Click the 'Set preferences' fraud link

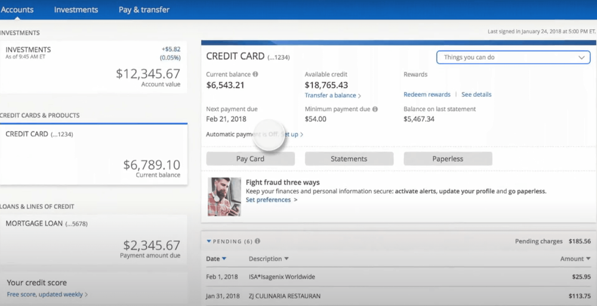[268, 200]
